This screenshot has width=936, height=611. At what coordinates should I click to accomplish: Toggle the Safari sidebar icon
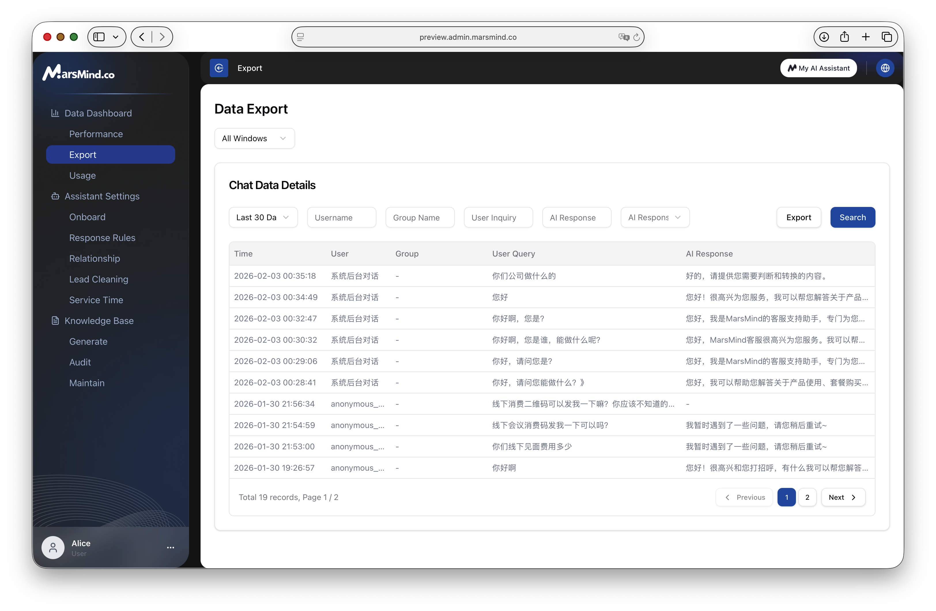(99, 37)
